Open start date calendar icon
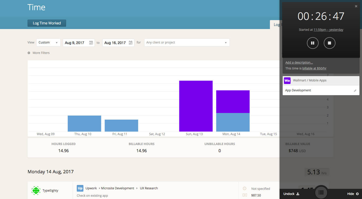The image size is (362, 199). click(x=91, y=43)
